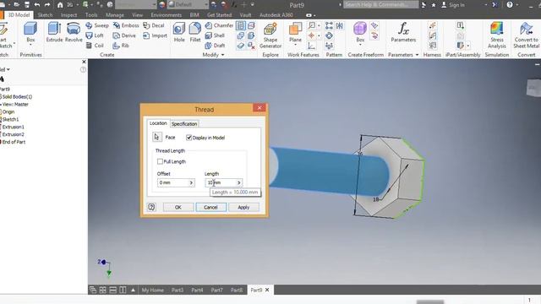Click the Undo arrow in the quick access toolbar
This screenshot has width=541, height=304.
tap(37, 5)
